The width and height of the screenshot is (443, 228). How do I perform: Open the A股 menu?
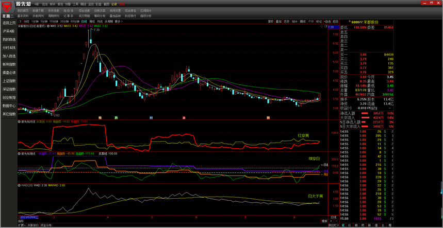(x=37, y=5)
